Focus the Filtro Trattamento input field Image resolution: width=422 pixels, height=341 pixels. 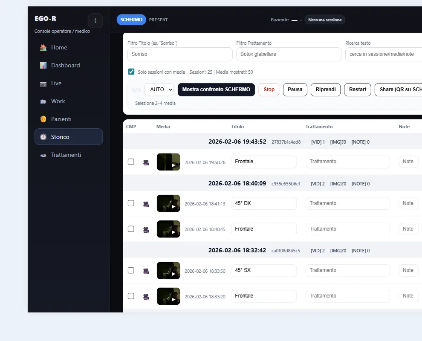[x=289, y=54]
